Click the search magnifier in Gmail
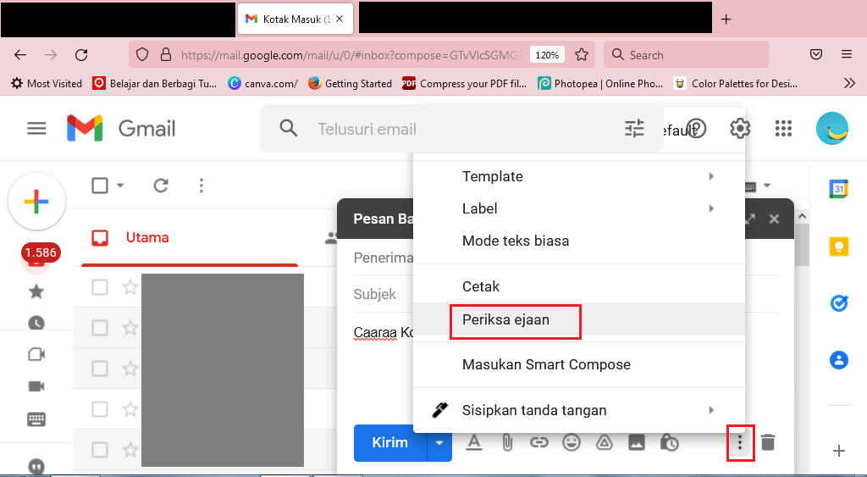The image size is (867, 477). 288,129
